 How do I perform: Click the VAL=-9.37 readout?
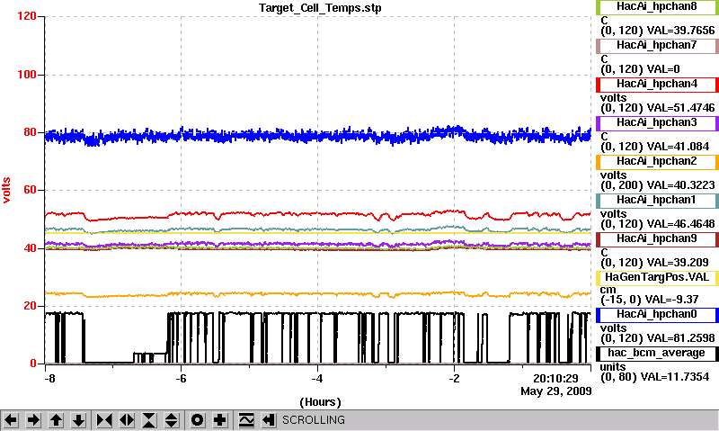click(x=671, y=300)
